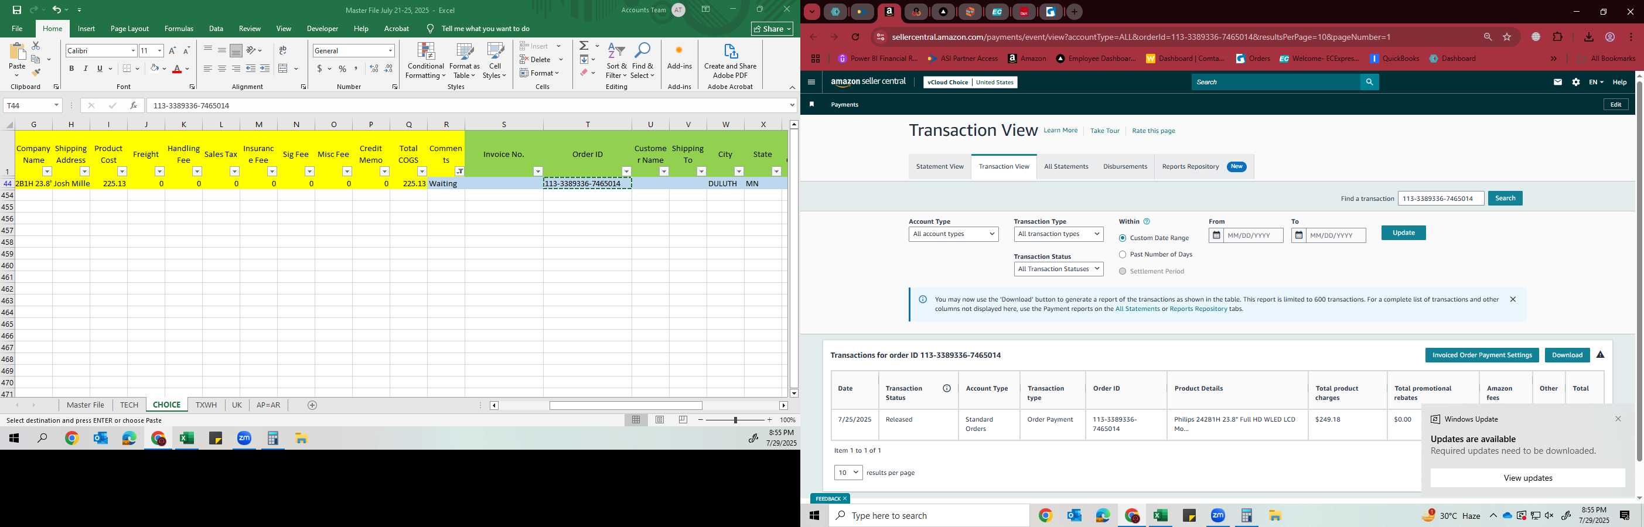Apply Percent Style number format
Screen dimensions: 1644x527
click(343, 69)
